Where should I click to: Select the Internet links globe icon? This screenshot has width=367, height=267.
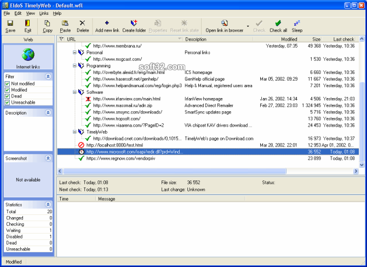pyautogui.click(x=28, y=54)
